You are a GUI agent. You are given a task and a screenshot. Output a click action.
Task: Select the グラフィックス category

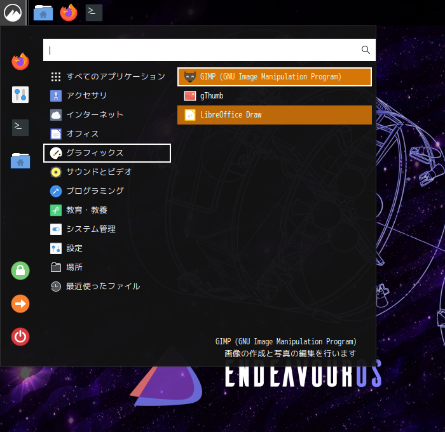pyautogui.click(x=107, y=153)
